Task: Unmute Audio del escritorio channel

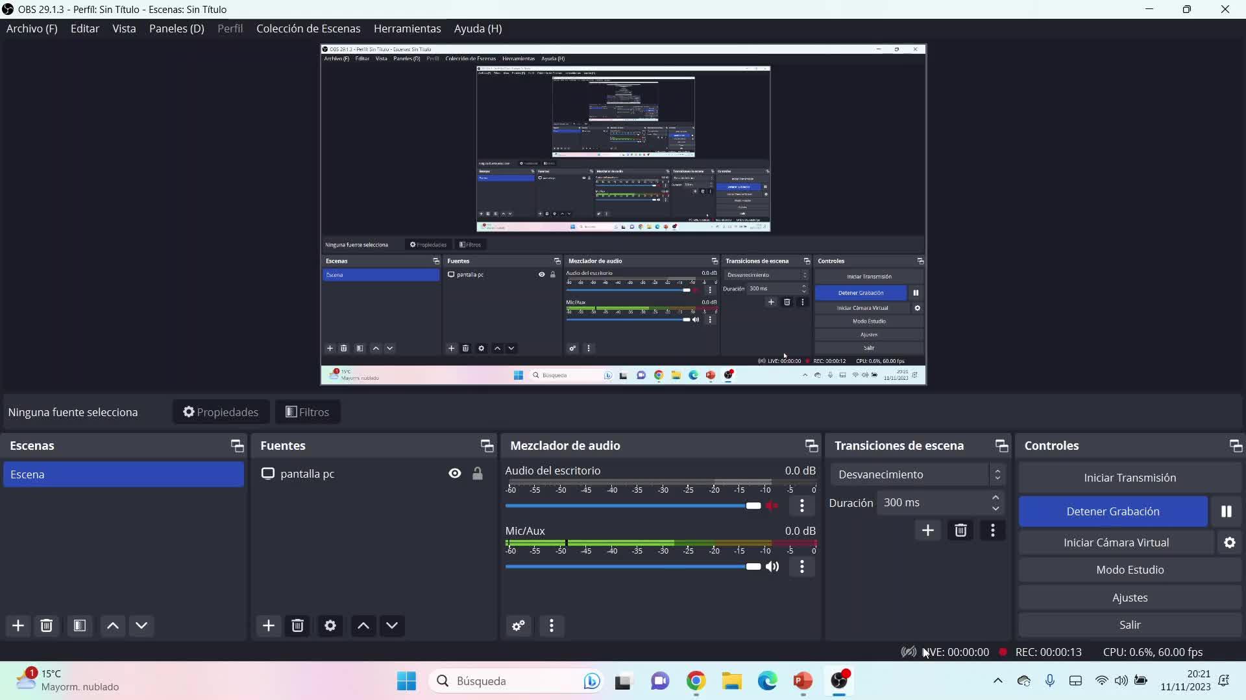Action: pos(772,506)
